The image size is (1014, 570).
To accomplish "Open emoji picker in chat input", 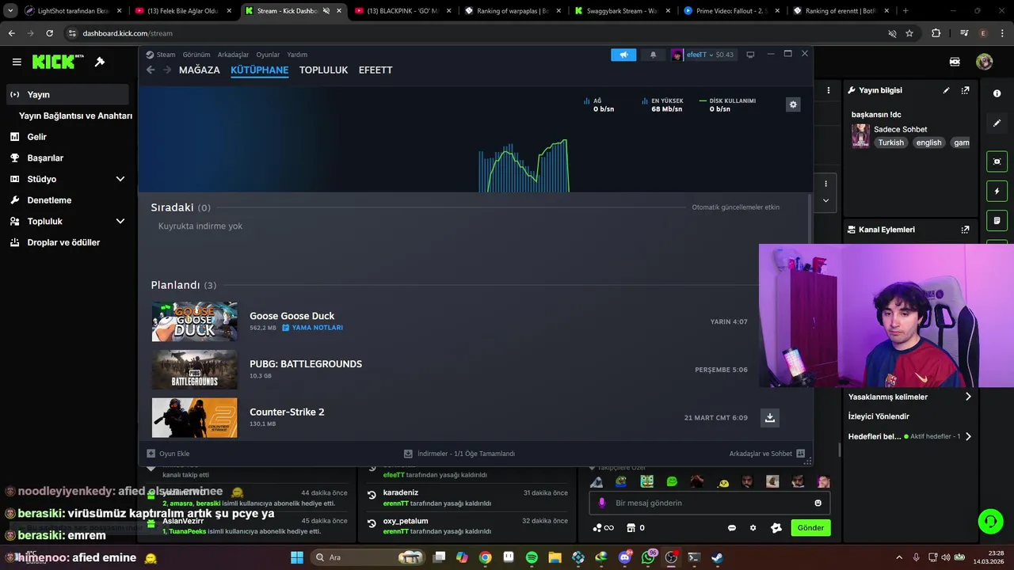I will [x=818, y=503].
